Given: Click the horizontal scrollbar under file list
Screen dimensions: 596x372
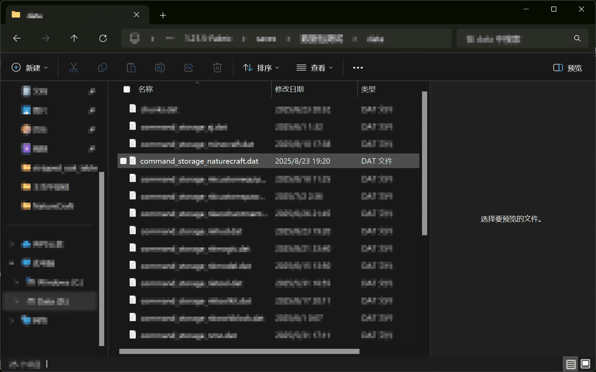Looking at the screenshot, I should click(239, 351).
